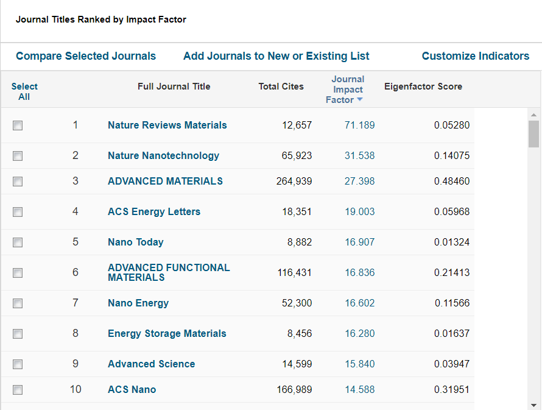Click total cites value 8,456
Image resolution: width=542 pixels, height=410 pixels.
[x=300, y=333]
